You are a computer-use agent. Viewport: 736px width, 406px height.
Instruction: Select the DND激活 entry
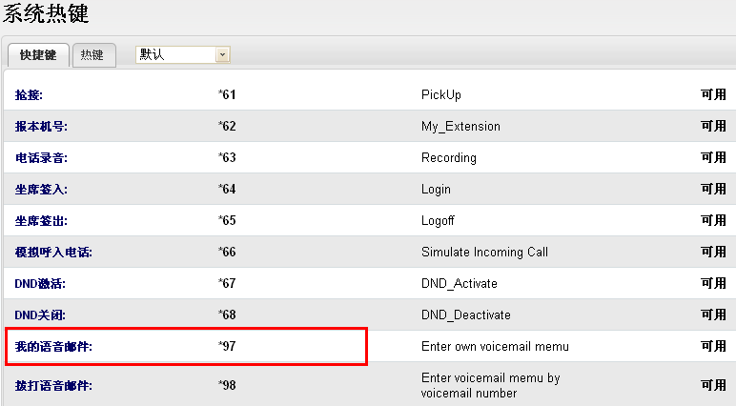point(40,284)
